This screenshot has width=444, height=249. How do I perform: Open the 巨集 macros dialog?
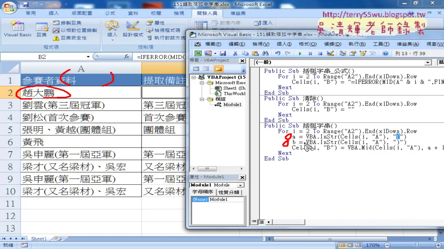point(42,29)
